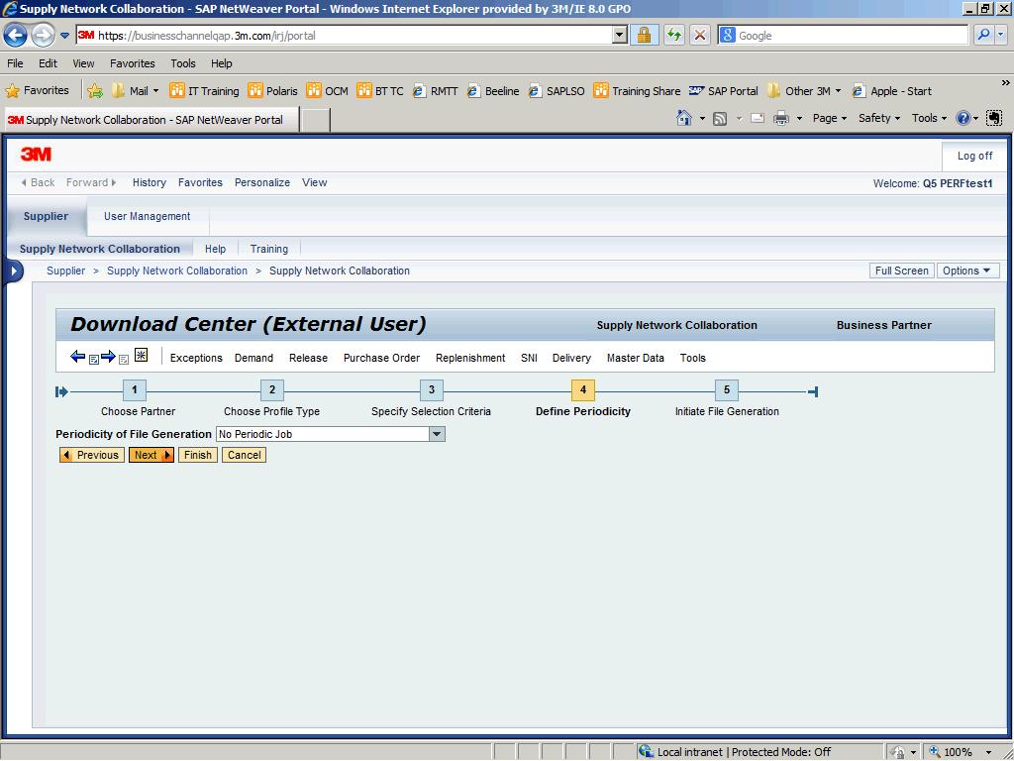Click the Print icon
This screenshot has height=761, width=1014.
click(x=781, y=119)
